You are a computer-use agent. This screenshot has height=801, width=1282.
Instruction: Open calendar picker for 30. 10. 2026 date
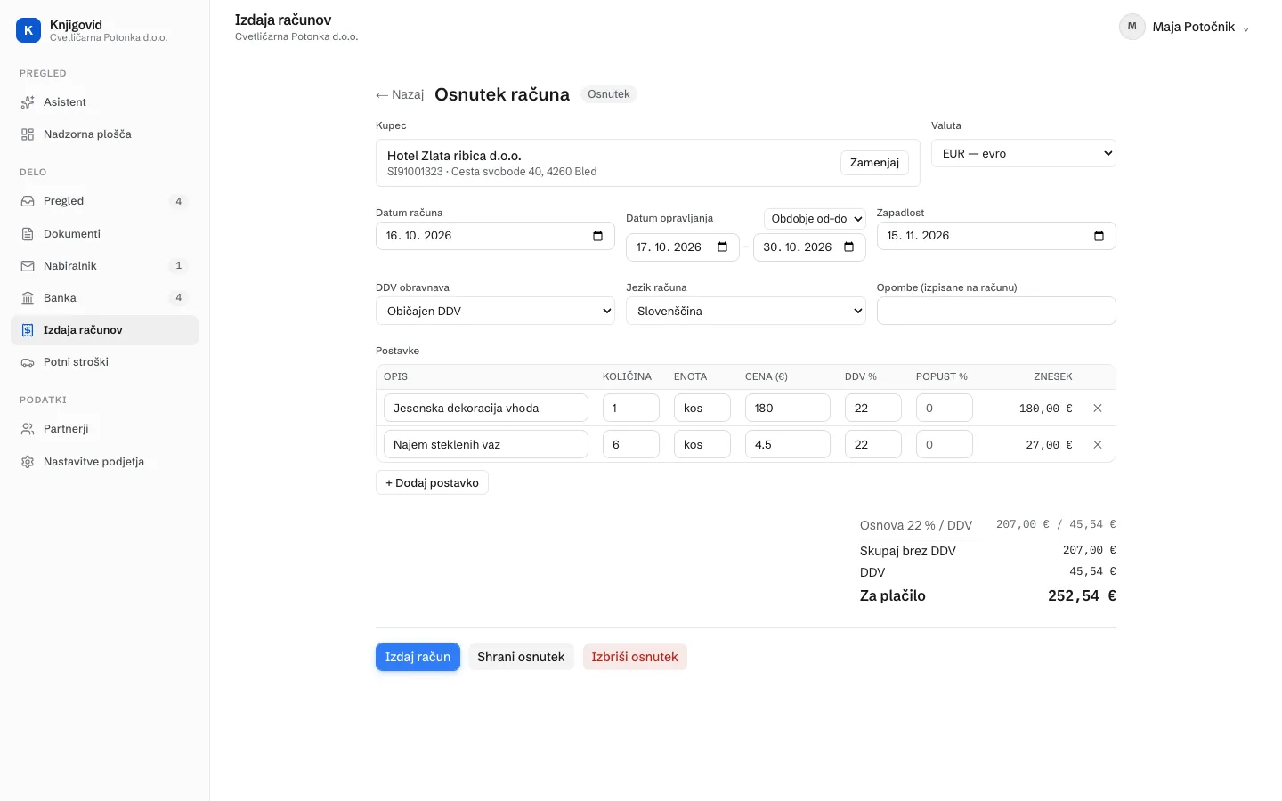click(848, 247)
